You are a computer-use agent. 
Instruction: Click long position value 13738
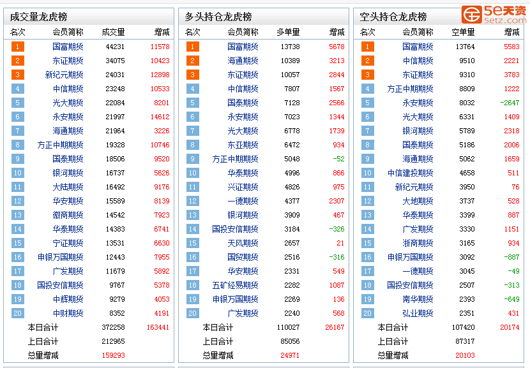point(291,47)
